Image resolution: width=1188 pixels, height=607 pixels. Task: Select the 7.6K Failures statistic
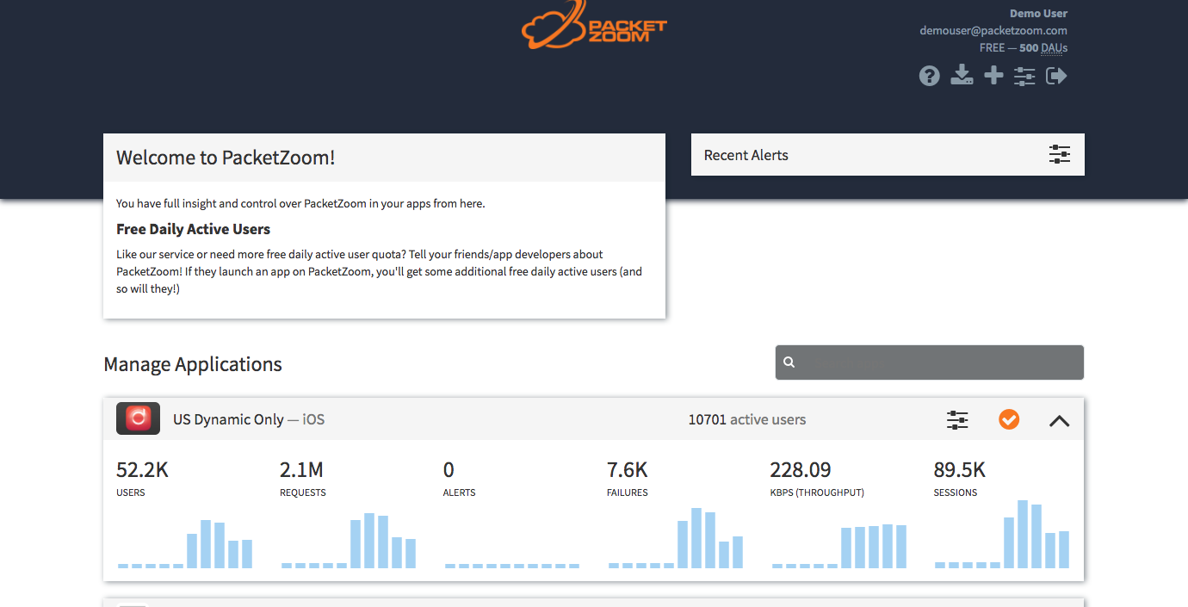(x=627, y=470)
